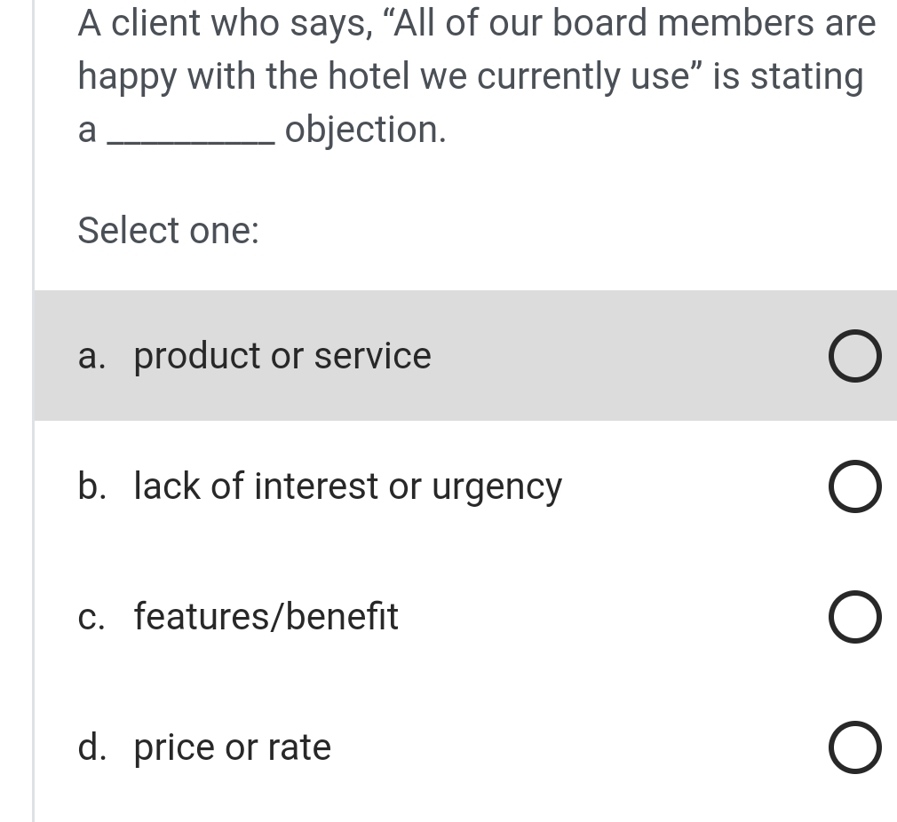Click the question's first line starting 'A client'
This screenshot has width=897, height=822.
pyautogui.click(x=476, y=24)
